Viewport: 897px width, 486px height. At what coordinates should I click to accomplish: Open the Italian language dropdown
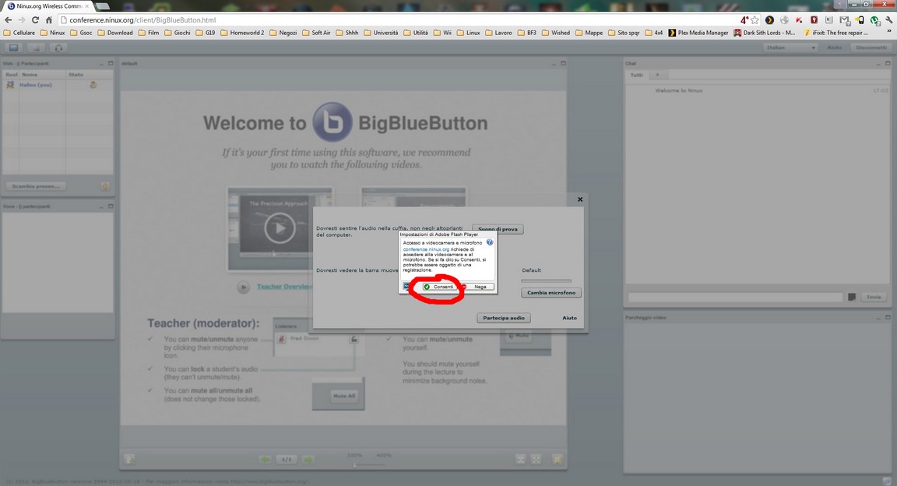[x=790, y=48]
